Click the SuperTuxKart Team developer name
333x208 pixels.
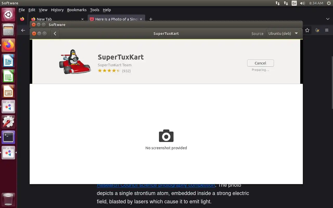click(x=114, y=65)
